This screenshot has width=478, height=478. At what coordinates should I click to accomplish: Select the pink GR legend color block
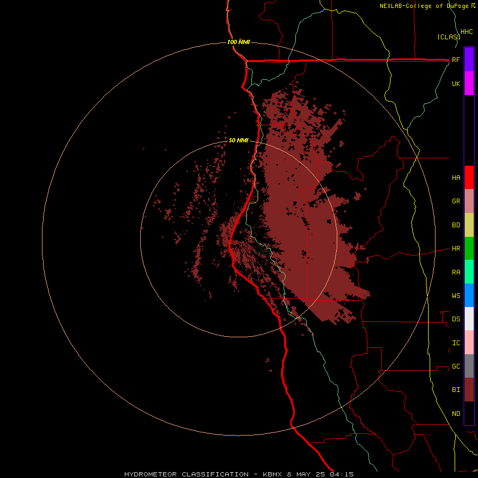click(469, 201)
